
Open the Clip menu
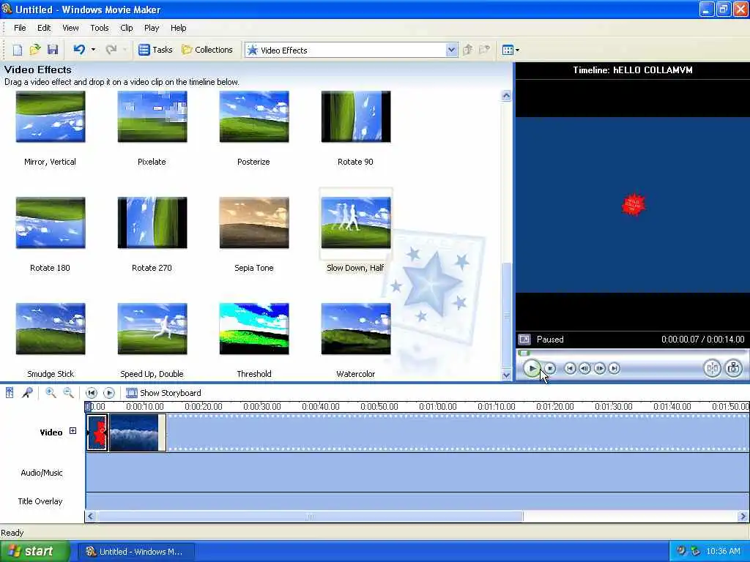pos(126,28)
